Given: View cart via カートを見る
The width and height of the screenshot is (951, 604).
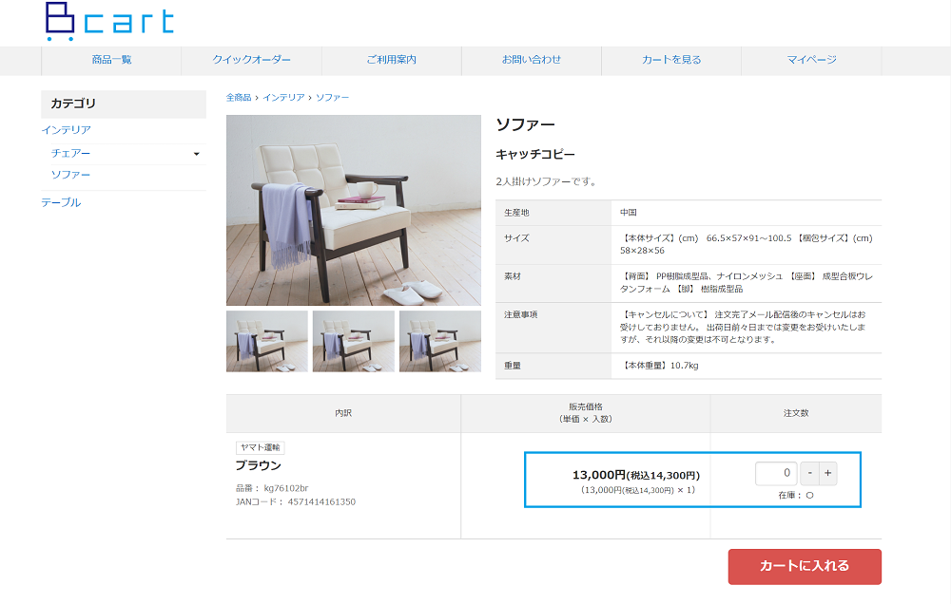Looking at the screenshot, I should coord(671,60).
